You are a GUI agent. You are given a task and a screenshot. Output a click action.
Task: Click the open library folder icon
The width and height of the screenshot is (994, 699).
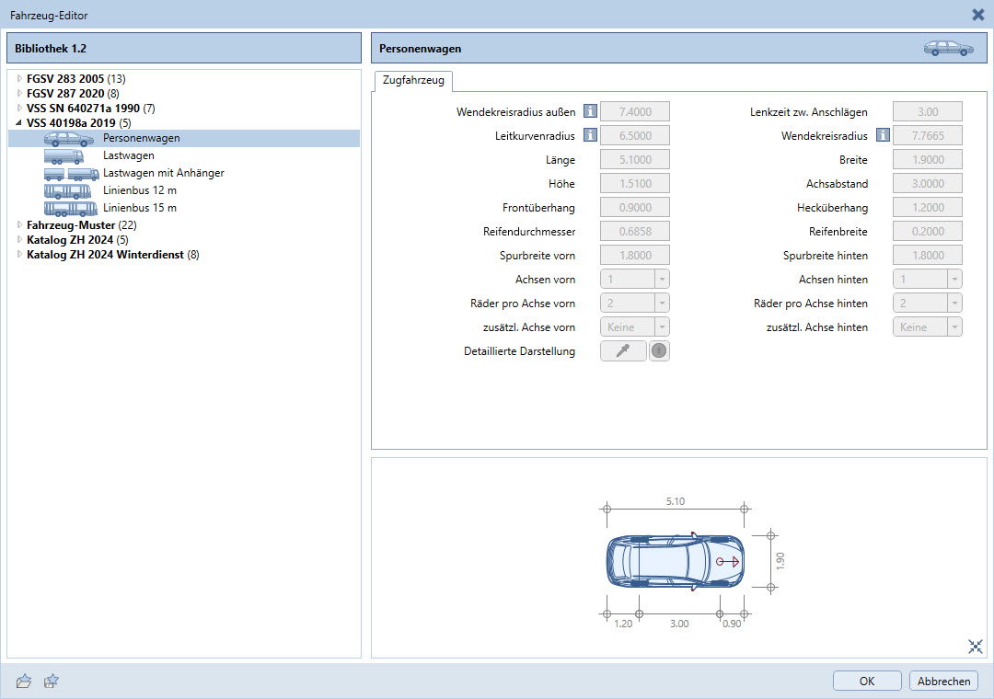[25, 682]
